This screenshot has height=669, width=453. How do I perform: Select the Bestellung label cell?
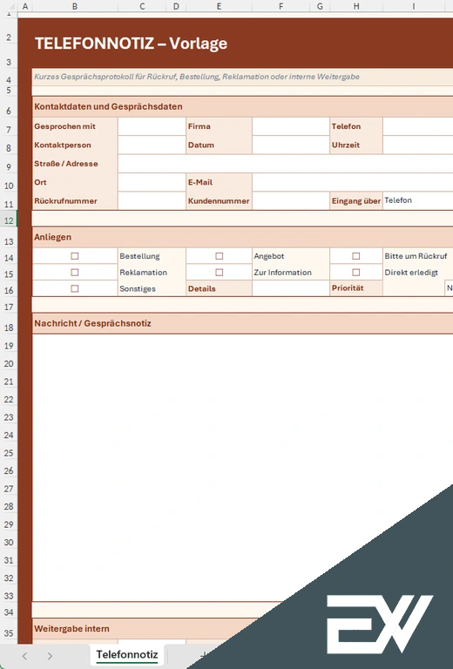click(152, 256)
